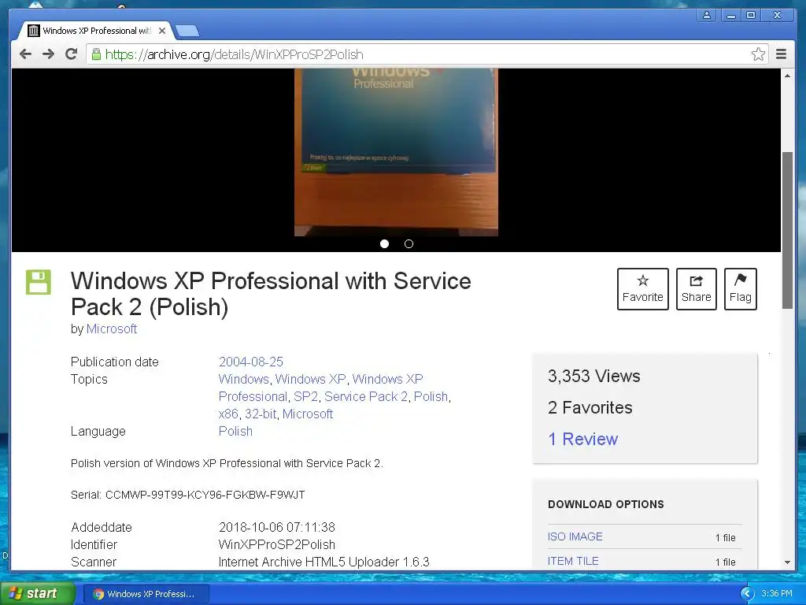This screenshot has width=806, height=605.
Task: Click the DOWNLOAD OPTIONS heading
Action: [606, 504]
